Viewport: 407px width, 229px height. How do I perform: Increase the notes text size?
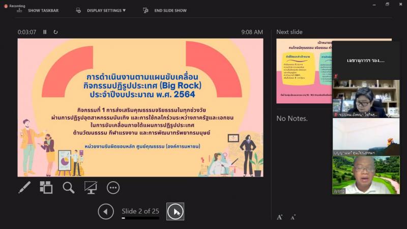(x=279, y=217)
